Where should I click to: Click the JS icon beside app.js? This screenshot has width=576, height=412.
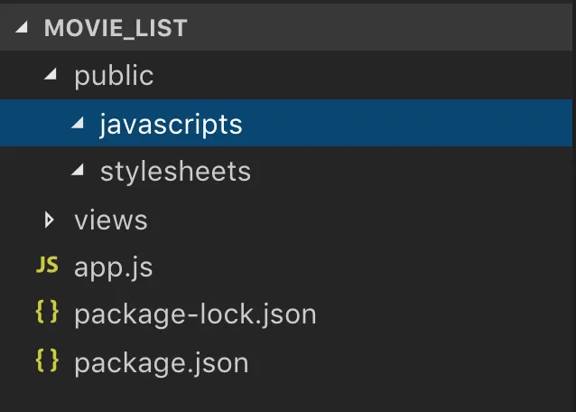coord(46,267)
